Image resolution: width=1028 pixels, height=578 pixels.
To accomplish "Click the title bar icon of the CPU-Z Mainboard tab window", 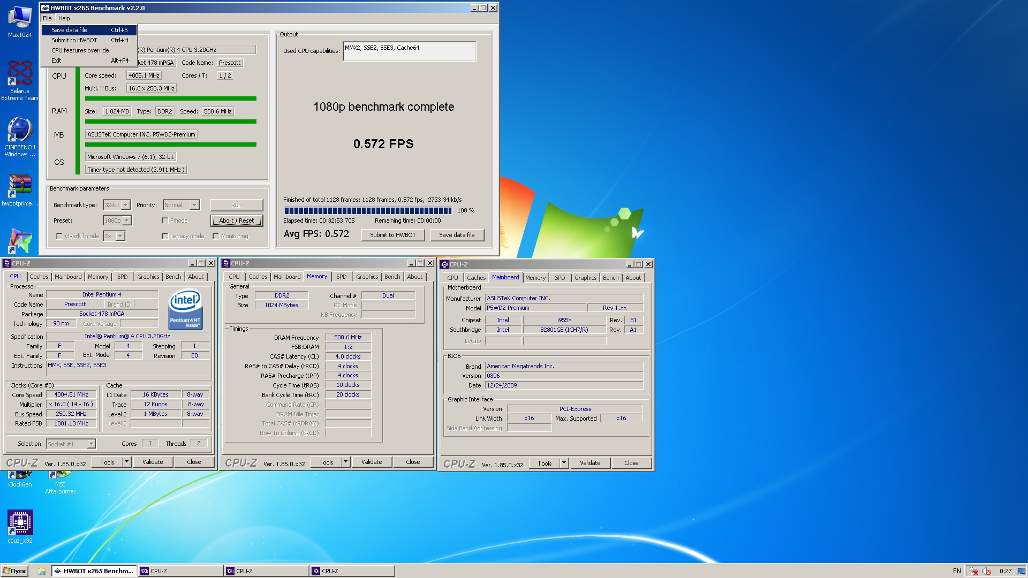I will (x=444, y=264).
